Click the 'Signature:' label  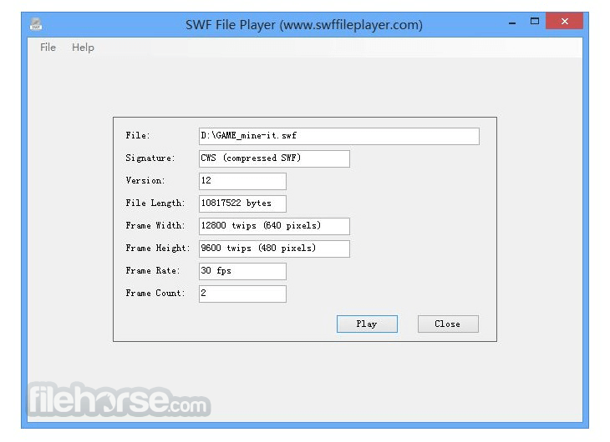[150, 158]
